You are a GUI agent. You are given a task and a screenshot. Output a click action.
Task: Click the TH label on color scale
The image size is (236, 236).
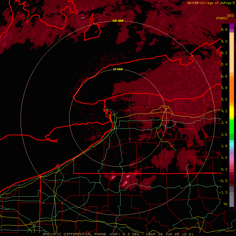pyautogui.click(x=225, y=204)
